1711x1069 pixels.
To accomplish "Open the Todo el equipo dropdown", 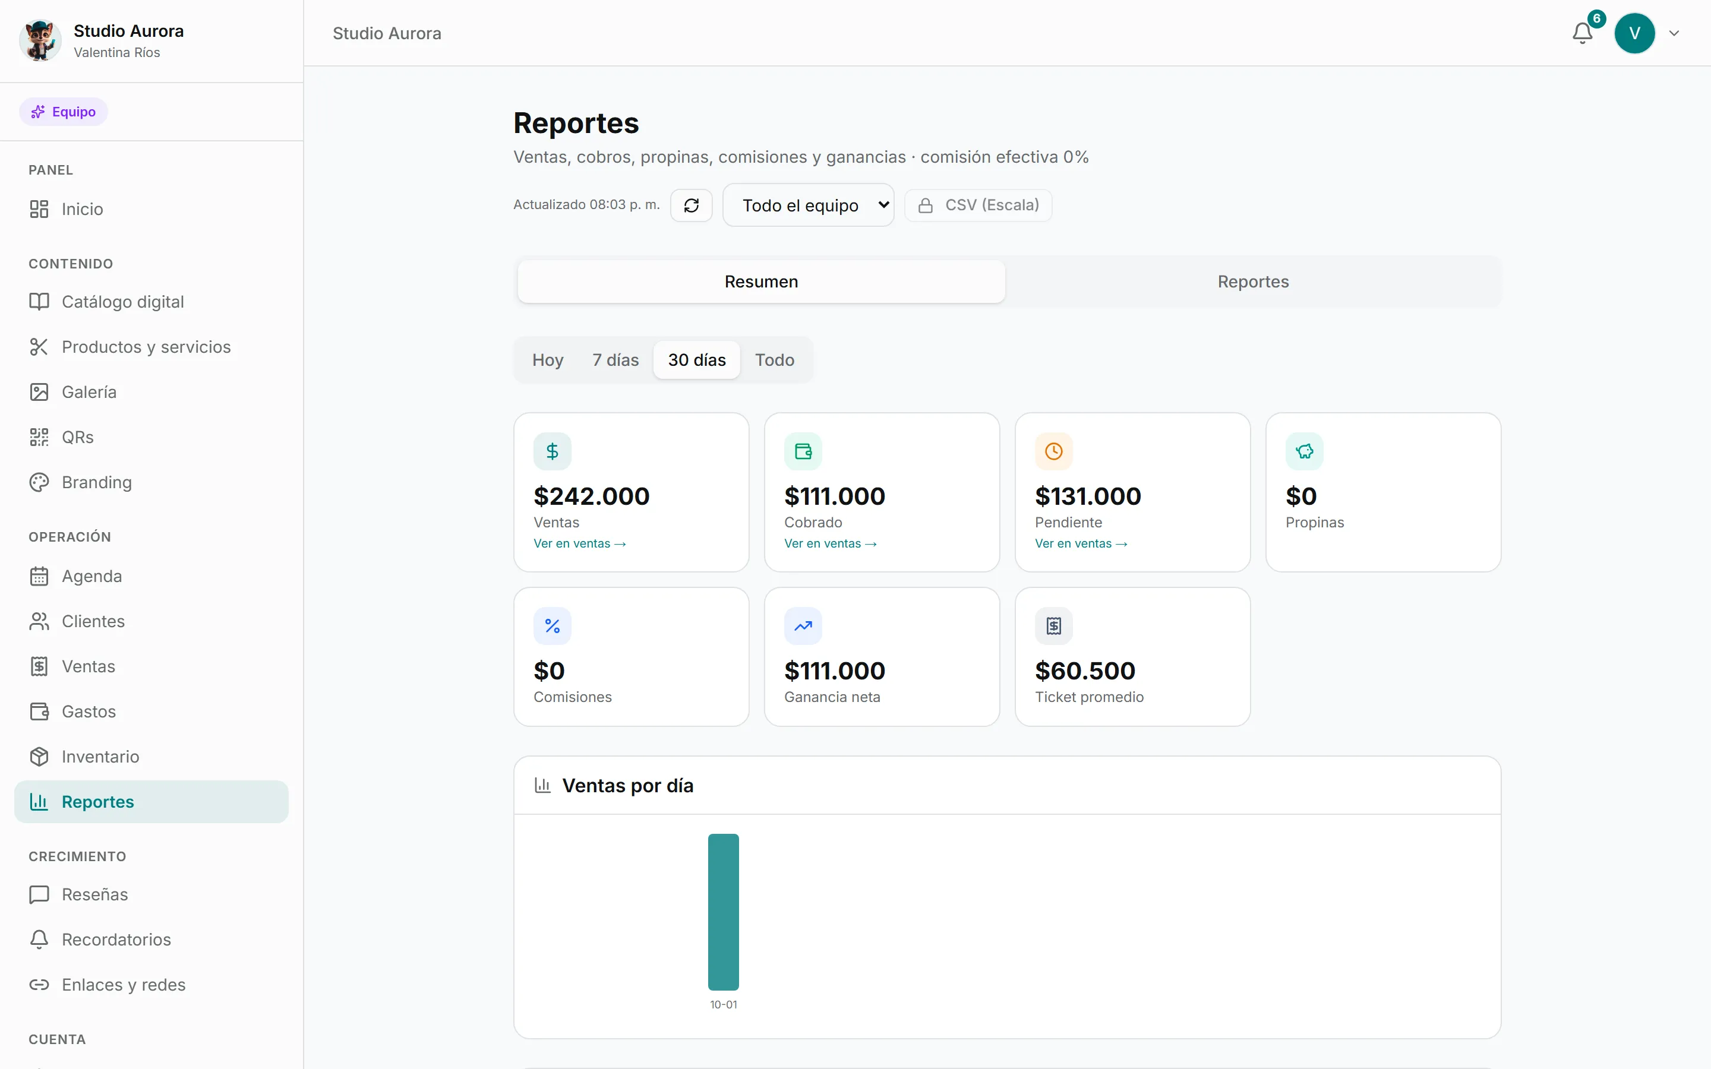I will click(808, 205).
